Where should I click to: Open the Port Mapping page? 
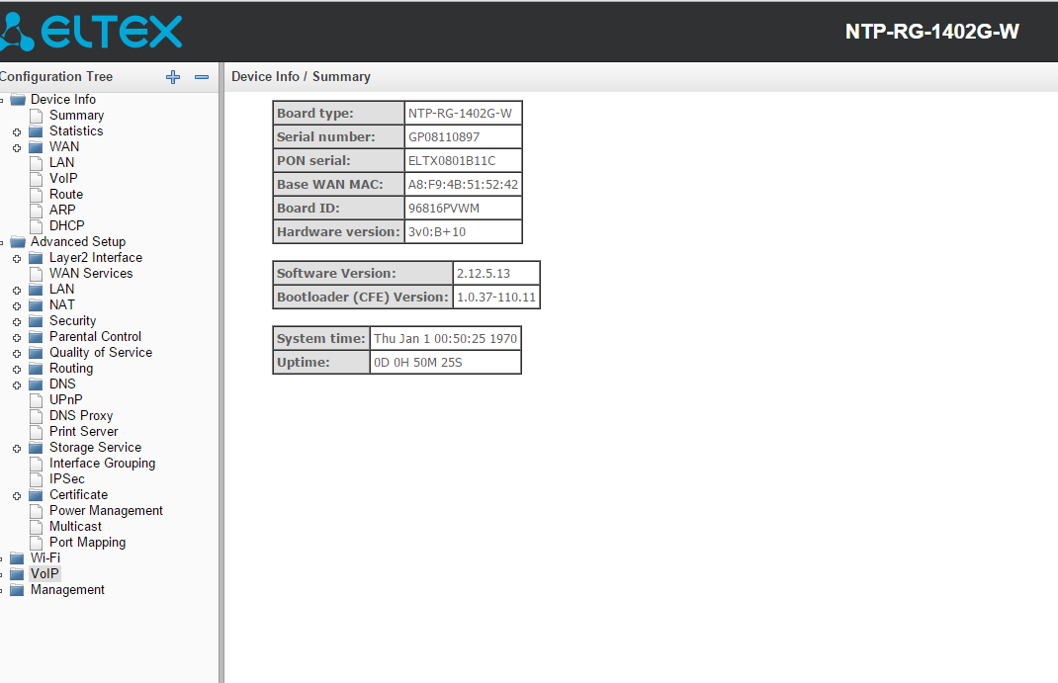click(x=87, y=543)
